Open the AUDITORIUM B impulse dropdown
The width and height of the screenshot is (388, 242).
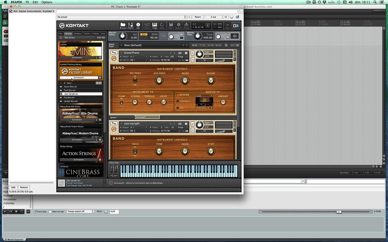(x=204, y=108)
